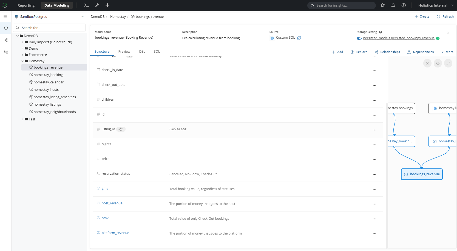
Task: Open the data sources icon in left sidebar
Action: click(x=6, y=52)
